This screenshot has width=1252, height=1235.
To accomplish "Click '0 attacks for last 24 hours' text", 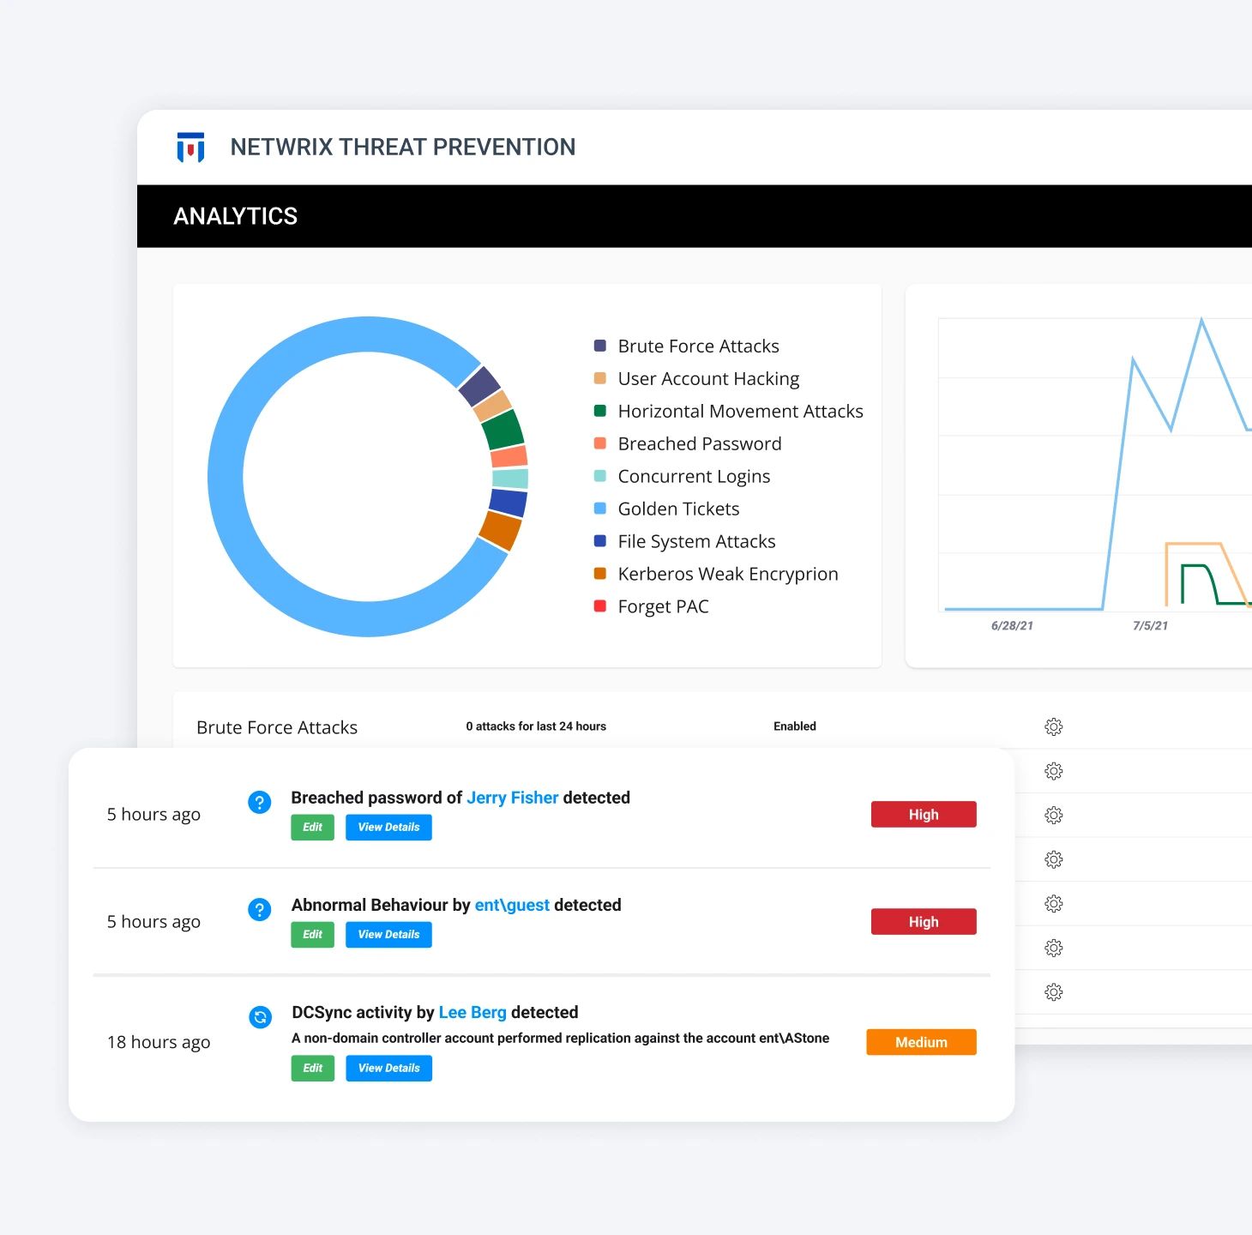I will coord(536,726).
